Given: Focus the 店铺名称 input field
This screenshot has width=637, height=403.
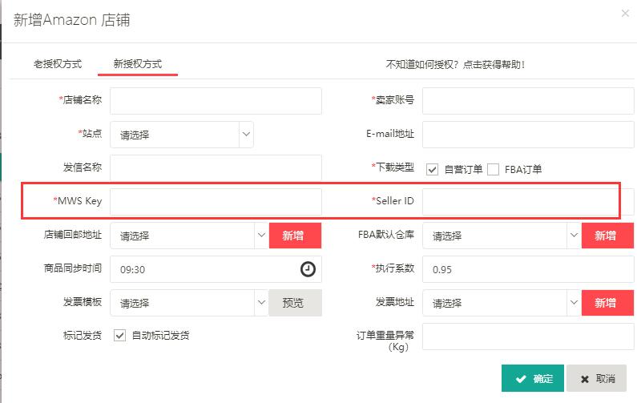Looking at the screenshot, I should pyautogui.click(x=216, y=101).
